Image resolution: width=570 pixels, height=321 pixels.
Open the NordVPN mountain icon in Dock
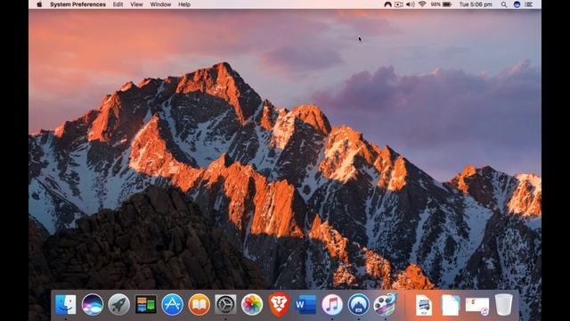click(x=358, y=304)
